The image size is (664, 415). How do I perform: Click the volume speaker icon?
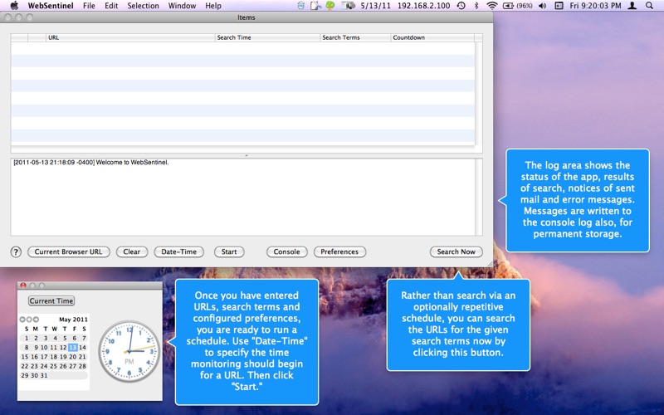pos(542,6)
